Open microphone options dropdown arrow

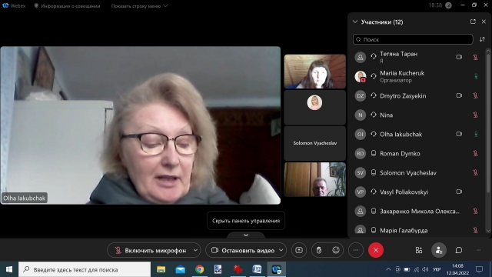point(195,250)
